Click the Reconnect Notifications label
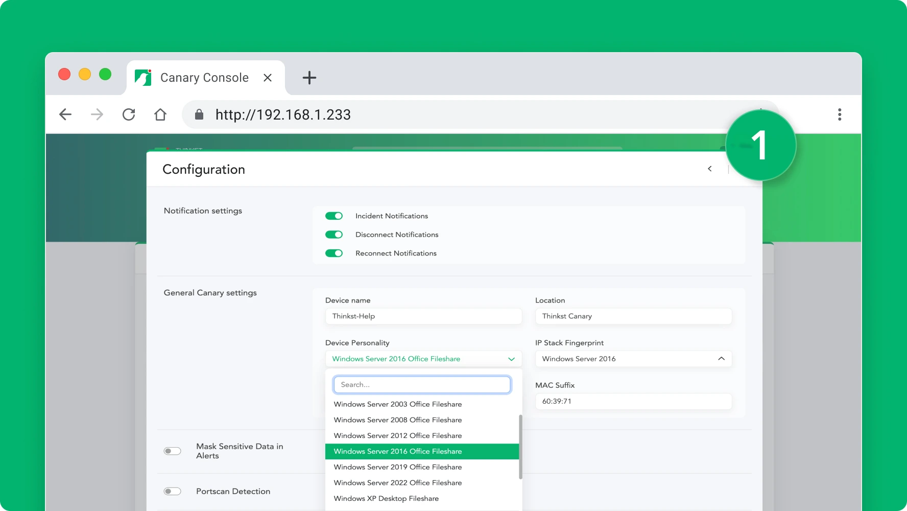The height and width of the screenshot is (511, 907). point(396,253)
